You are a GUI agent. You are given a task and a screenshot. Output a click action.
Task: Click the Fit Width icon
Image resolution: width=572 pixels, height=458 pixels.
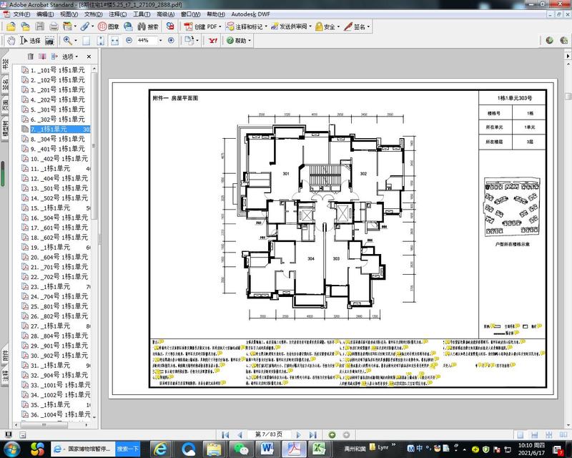[x=115, y=41]
